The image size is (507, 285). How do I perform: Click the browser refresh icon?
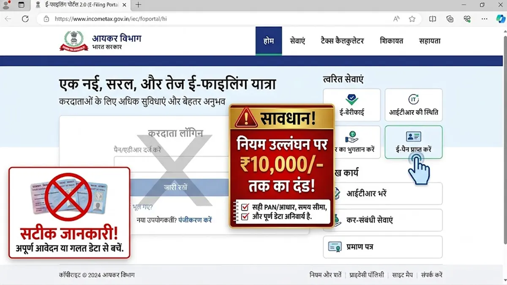pyautogui.click(x=25, y=19)
